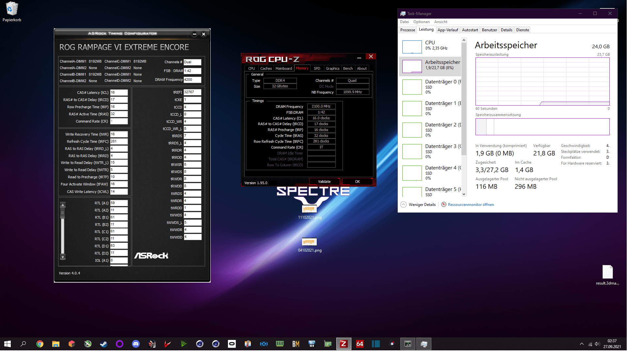Show hidden system tray icons chevron

point(582,344)
